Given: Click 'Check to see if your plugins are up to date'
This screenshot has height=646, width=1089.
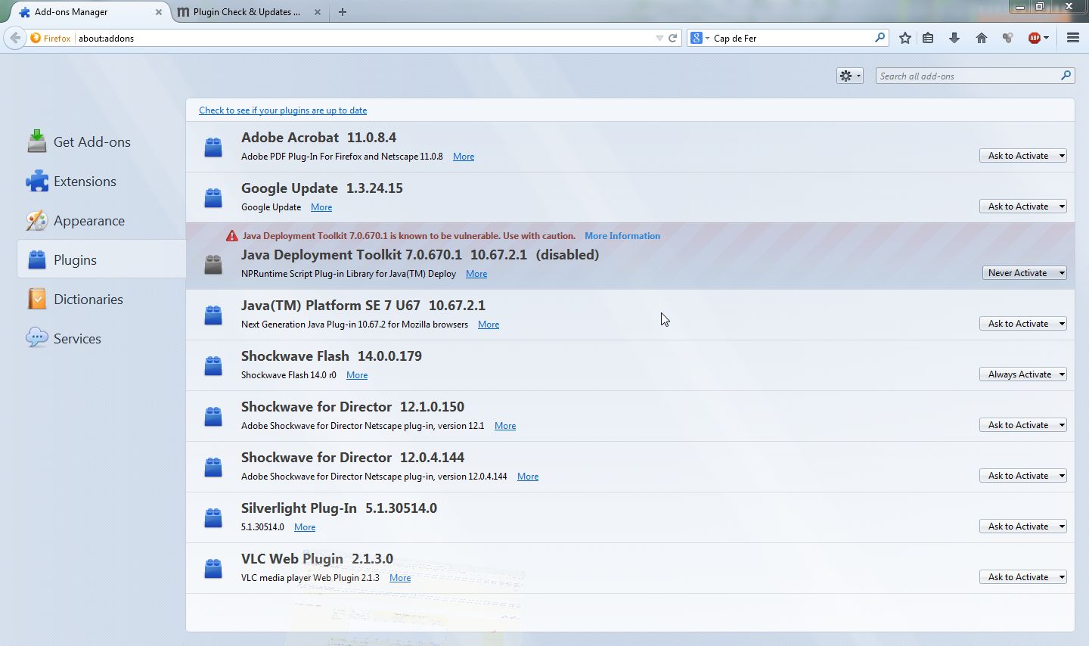Looking at the screenshot, I should [283, 110].
